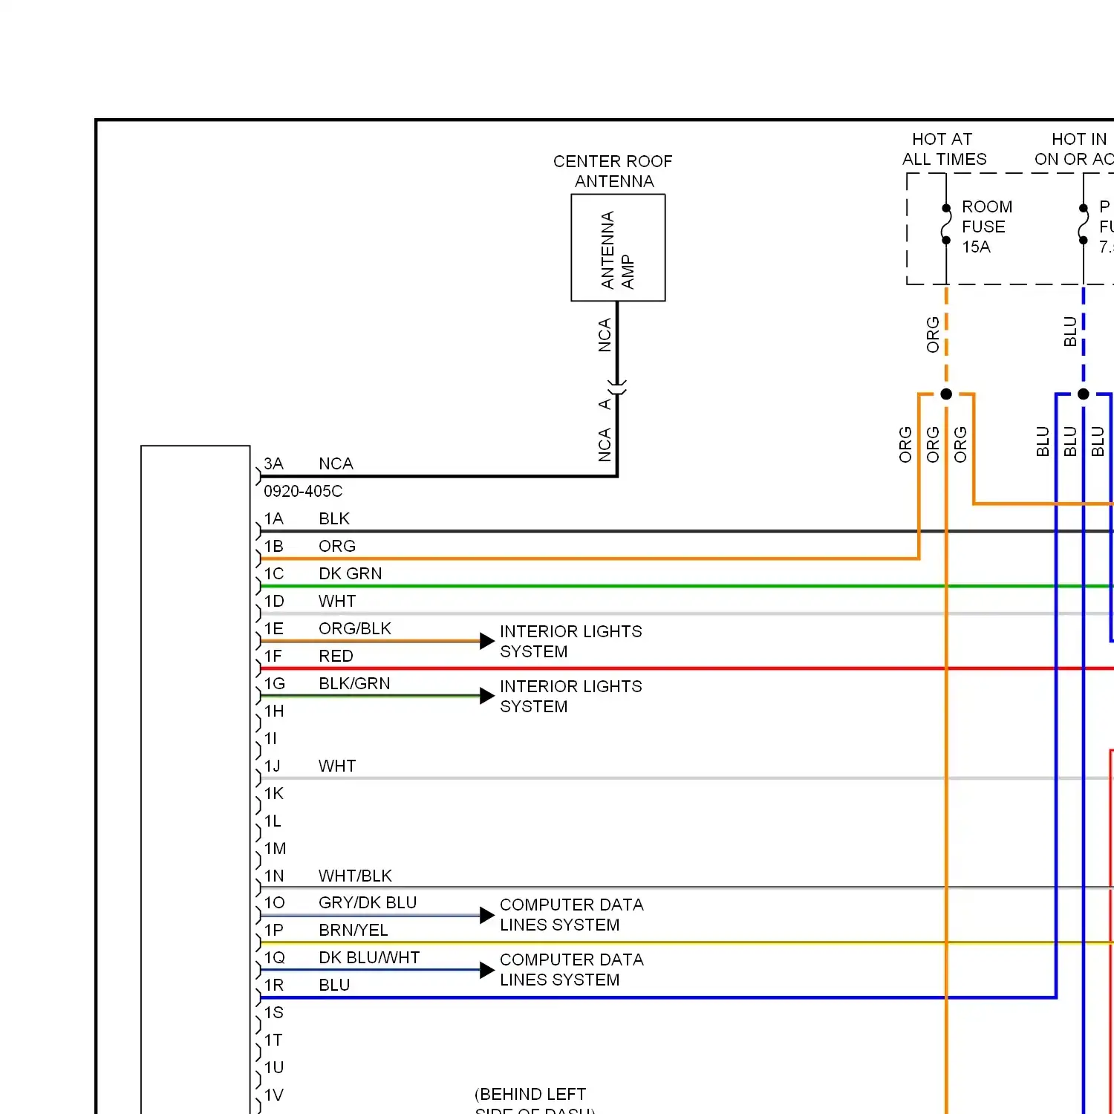Viewport: 1114px width, 1114px height.
Task: Click arrowhead ending the ORG/BLK wire
Action: [x=487, y=641]
